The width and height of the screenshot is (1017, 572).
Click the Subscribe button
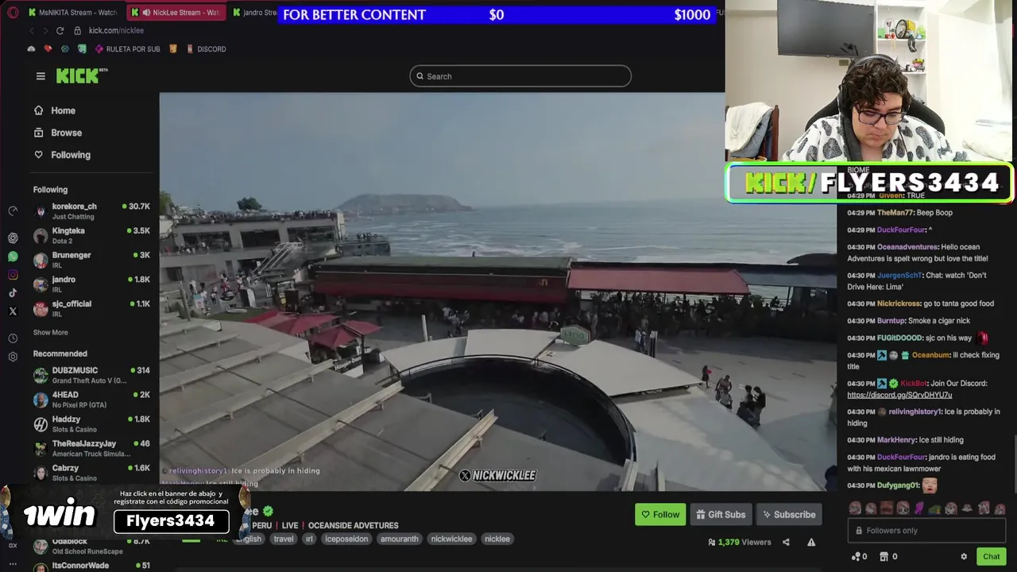(x=789, y=515)
